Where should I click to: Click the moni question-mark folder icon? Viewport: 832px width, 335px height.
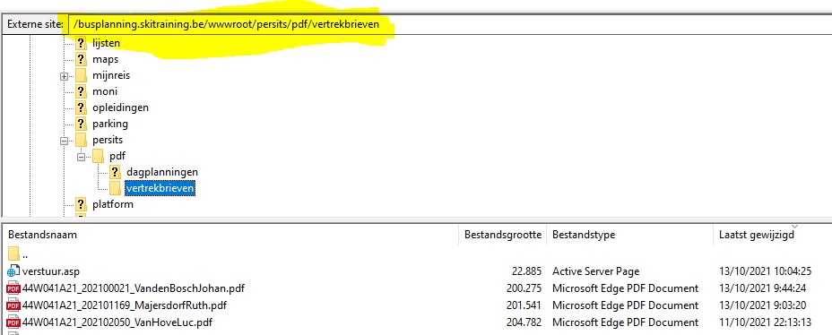81,91
